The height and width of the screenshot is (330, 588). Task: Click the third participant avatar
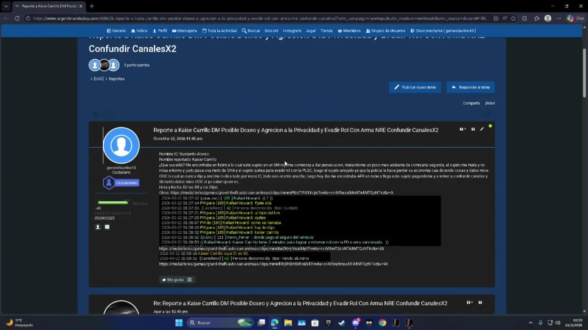click(x=114, y=65)
